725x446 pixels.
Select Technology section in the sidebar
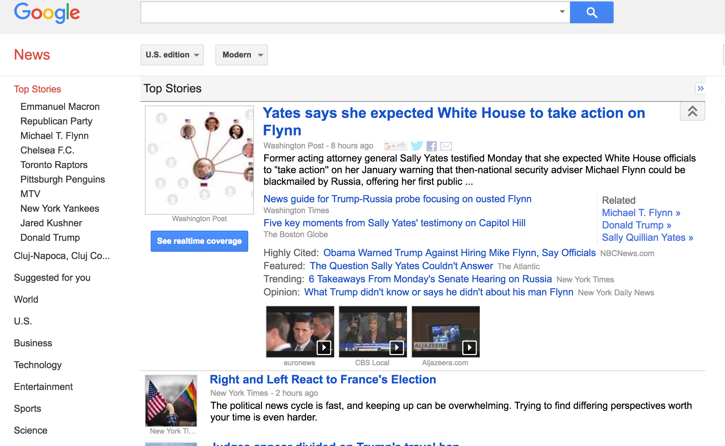37,365
